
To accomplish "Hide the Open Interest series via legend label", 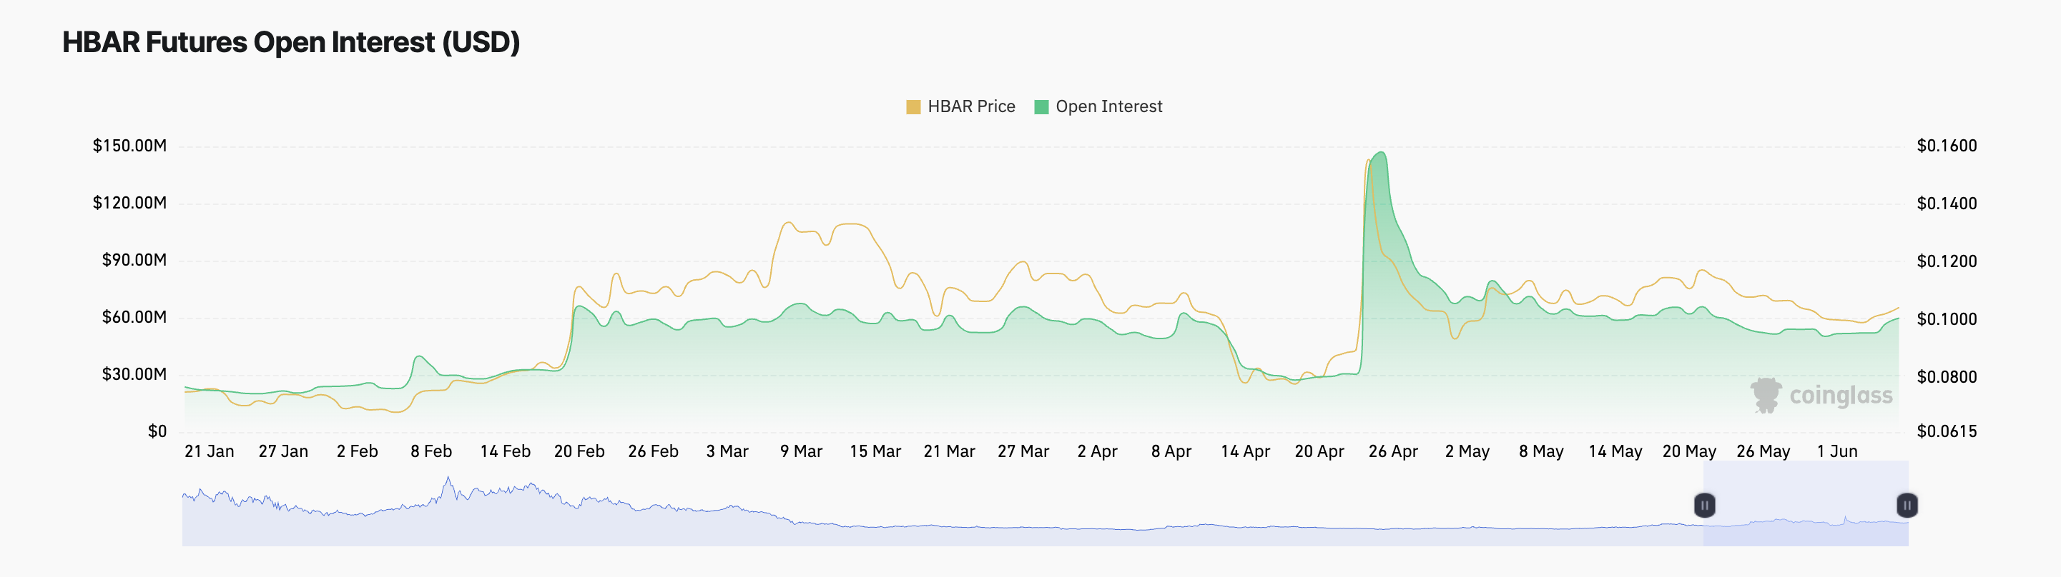I will coord(1108,107).
